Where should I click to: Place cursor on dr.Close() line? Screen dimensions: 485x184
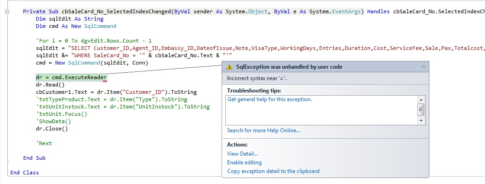[x=51, y=129]
